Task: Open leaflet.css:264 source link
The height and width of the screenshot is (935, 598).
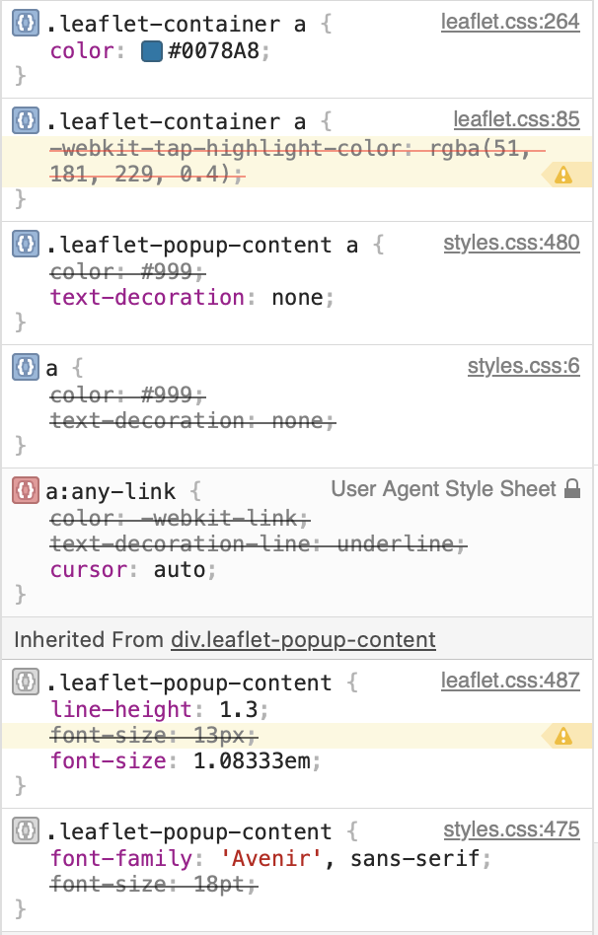Action: coord(510,21)
